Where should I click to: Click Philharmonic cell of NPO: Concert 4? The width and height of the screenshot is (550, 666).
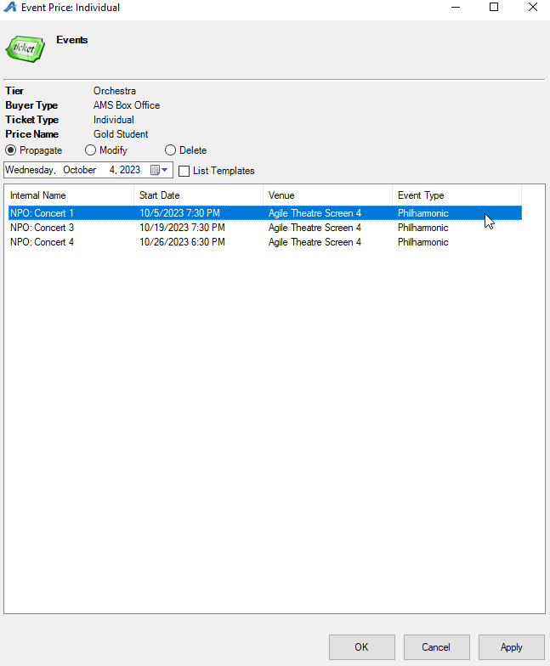click(423, 242)
